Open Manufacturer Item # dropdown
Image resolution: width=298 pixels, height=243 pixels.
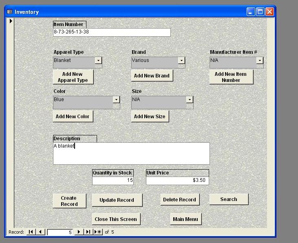click(260, 61)
